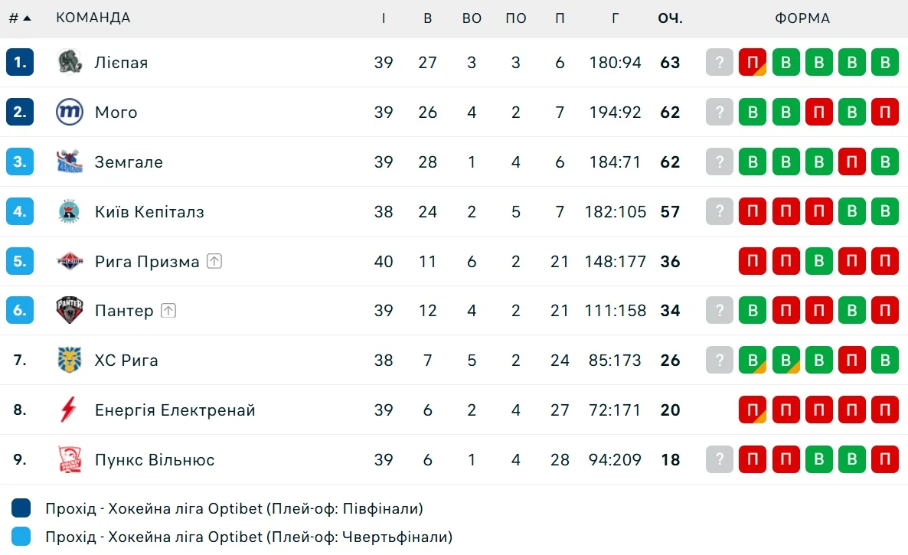This screenshot has height=555, width=908.
Task: Click the Пантер team logo
Action: pos(70,310)
